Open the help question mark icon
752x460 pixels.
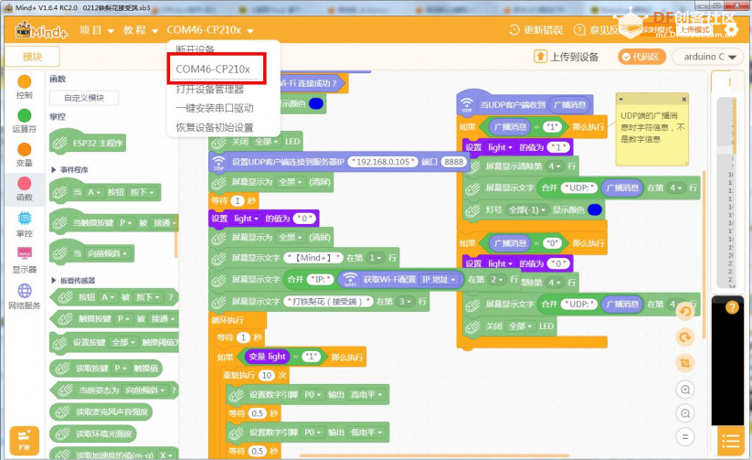[732, 307]
